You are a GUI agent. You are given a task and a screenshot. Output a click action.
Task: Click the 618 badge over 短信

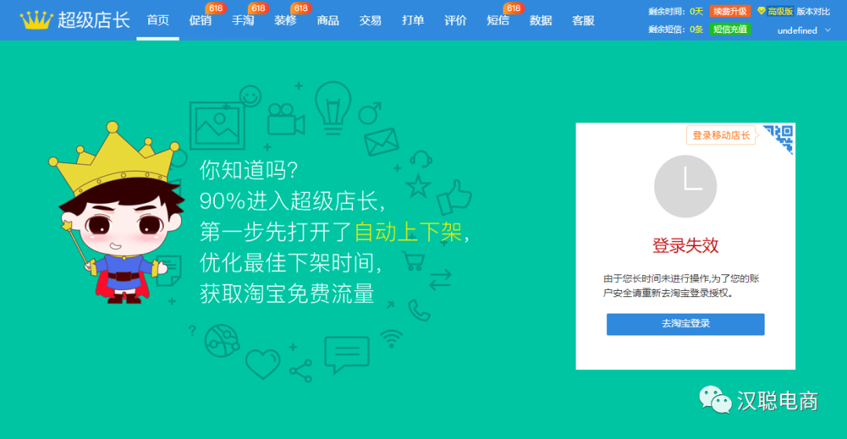[514, 8]
